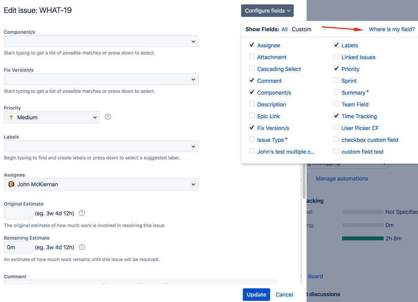Click the orange Medium priority arrow icon
418x302 pixels.
click(11, 117)
